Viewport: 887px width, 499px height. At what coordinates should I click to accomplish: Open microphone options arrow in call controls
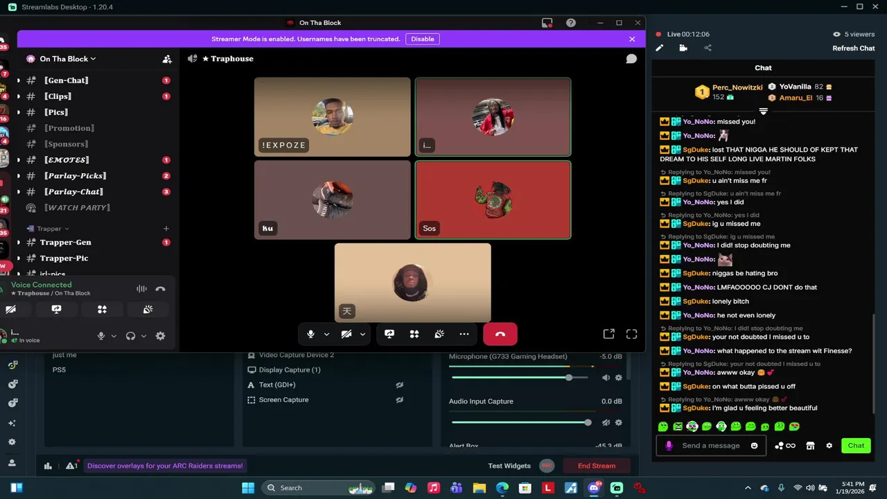coord(326,335)
